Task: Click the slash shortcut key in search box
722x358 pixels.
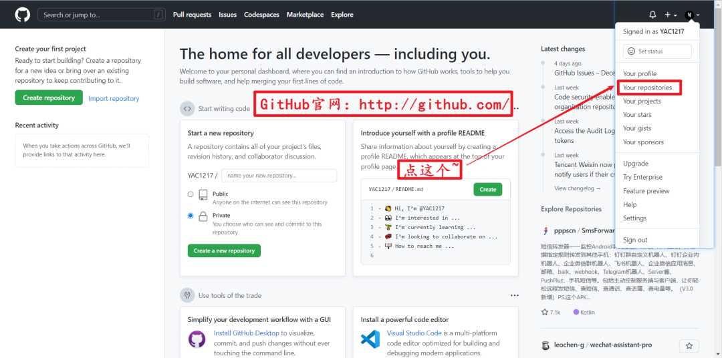Action: coord(158,15)
